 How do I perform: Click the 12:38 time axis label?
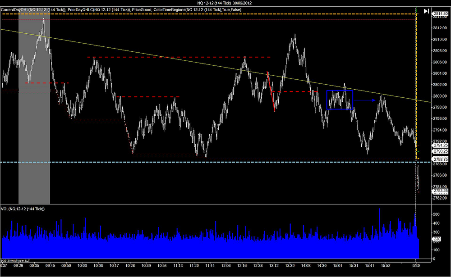[258, 265]
